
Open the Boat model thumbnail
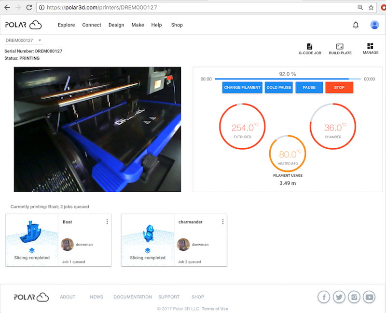tap(32, 240)
